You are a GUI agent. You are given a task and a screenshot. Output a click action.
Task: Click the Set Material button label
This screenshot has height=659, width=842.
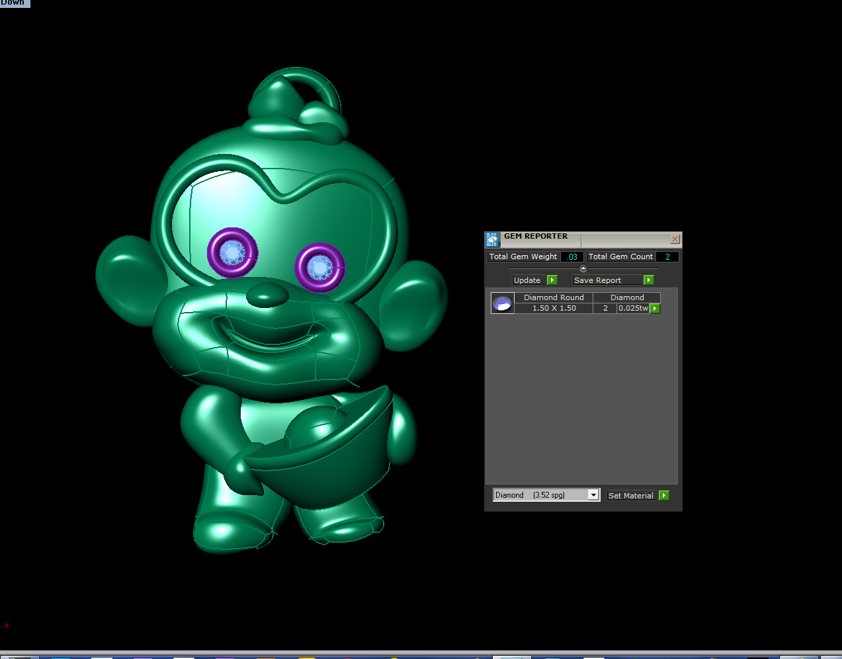point(632,496)
